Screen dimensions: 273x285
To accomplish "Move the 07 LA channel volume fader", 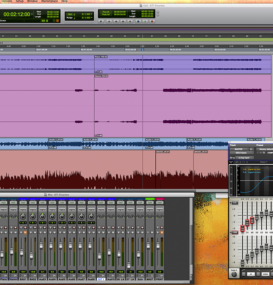I will coord(129,265).
